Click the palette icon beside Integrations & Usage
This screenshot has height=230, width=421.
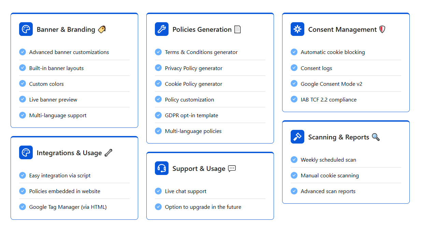26,153
